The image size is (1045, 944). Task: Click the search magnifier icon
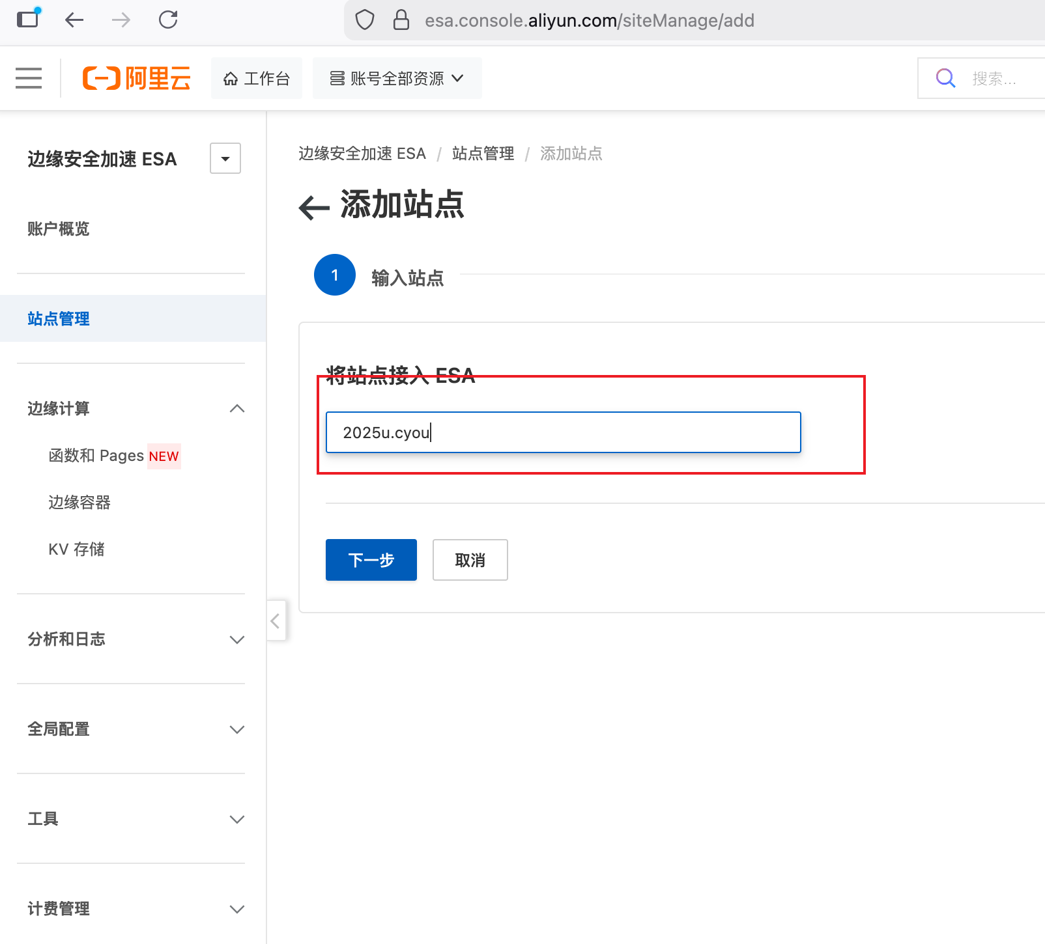945,77
